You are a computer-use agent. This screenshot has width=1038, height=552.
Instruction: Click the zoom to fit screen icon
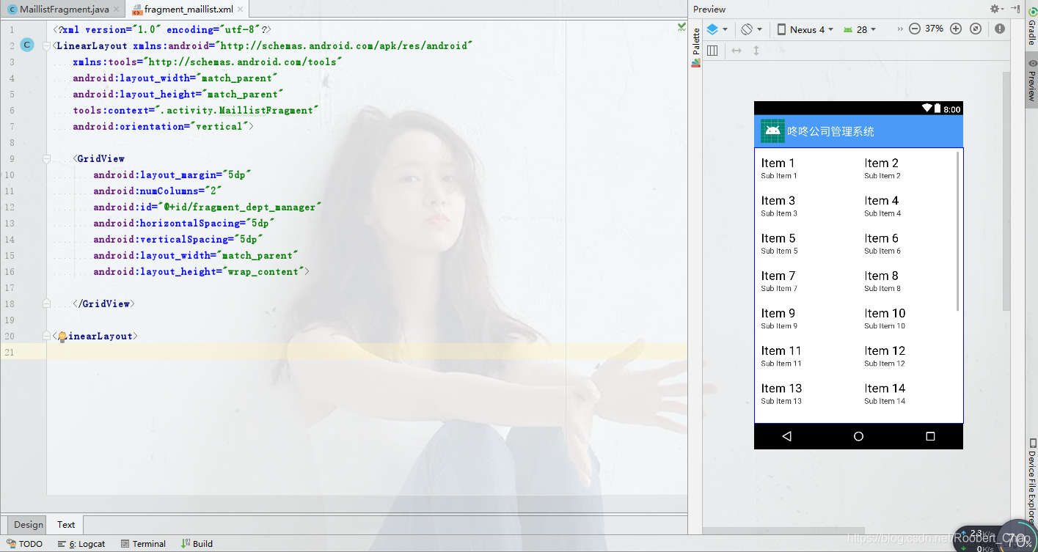tap(976, 29)
